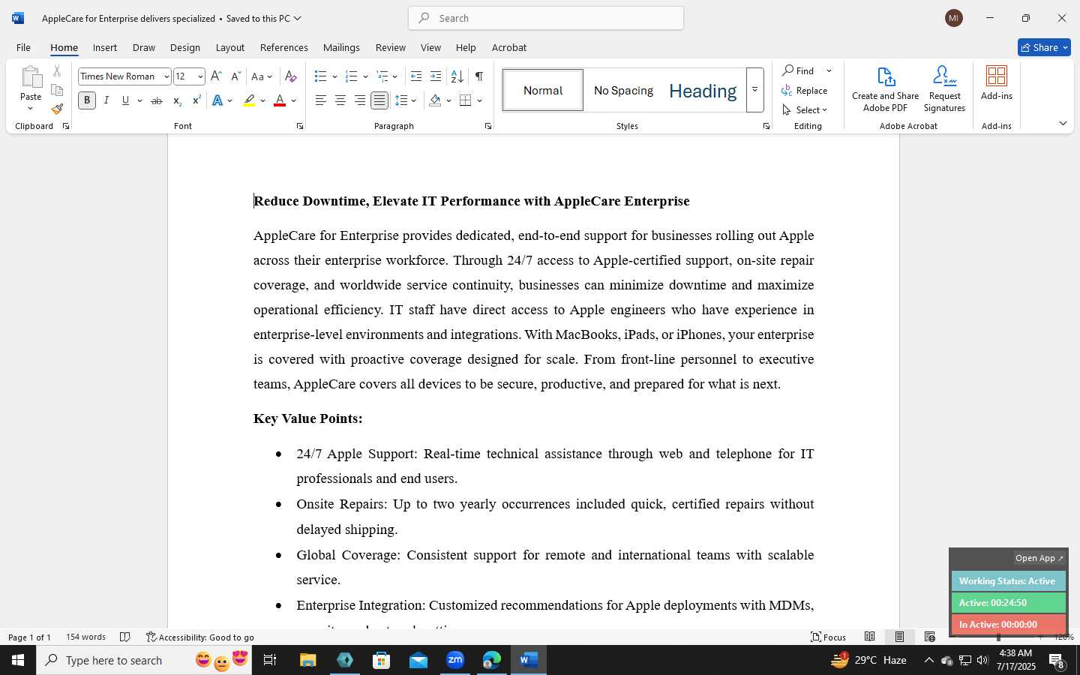Screen dimensions: 1080x675
Task: Click the Search box in title bar
Action: pyautogui.click(x=546, y=18)
